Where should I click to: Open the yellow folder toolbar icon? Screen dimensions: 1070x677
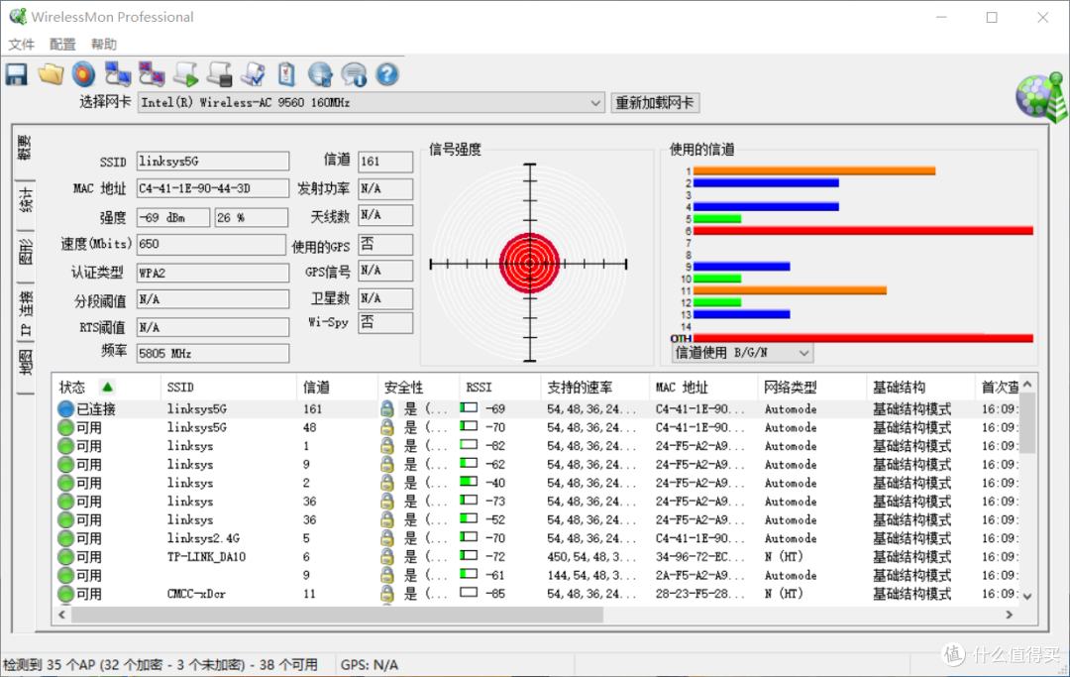point(51,74)
